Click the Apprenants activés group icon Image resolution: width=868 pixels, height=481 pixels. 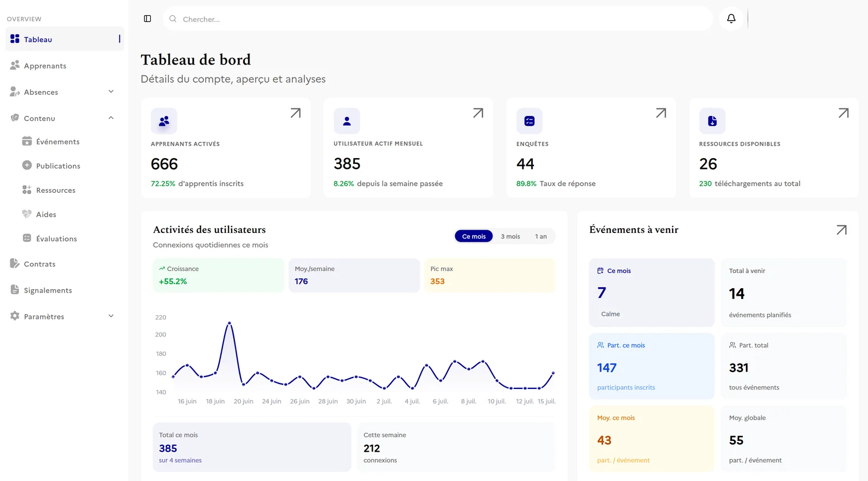[x=164, y=121]
